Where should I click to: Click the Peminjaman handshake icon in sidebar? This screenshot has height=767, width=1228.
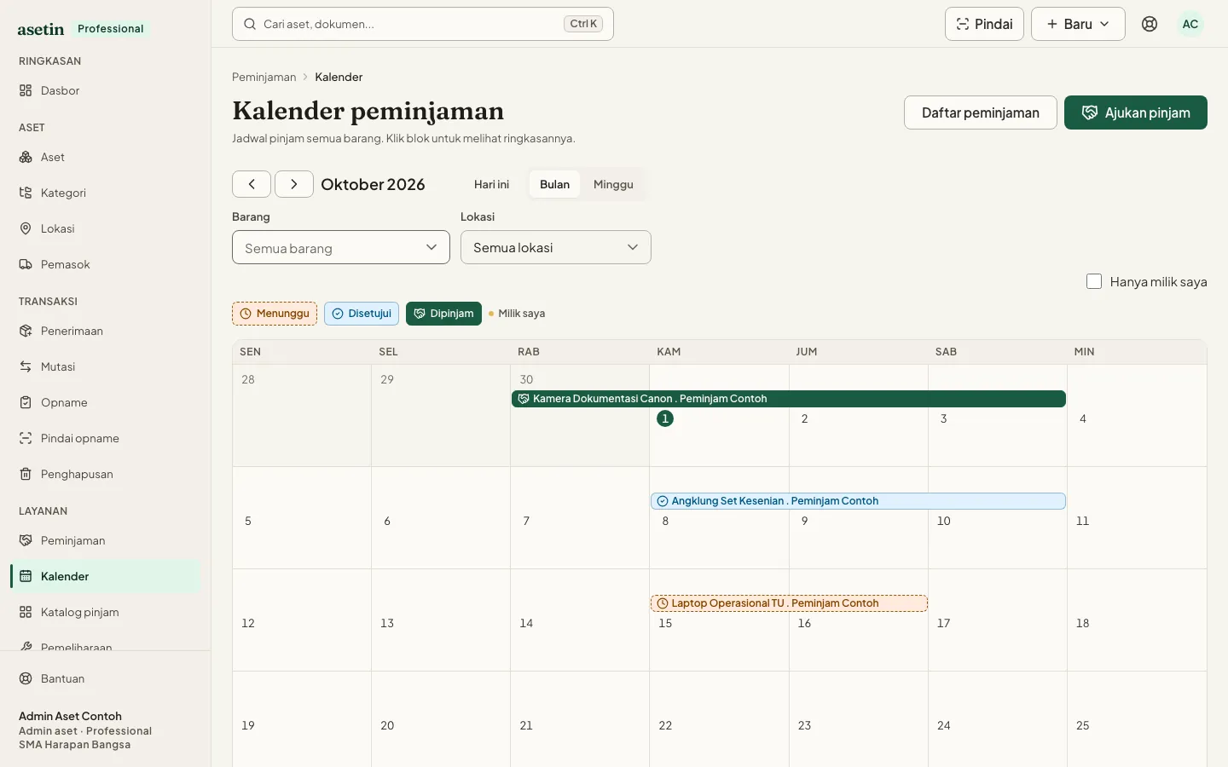(26, 540)
